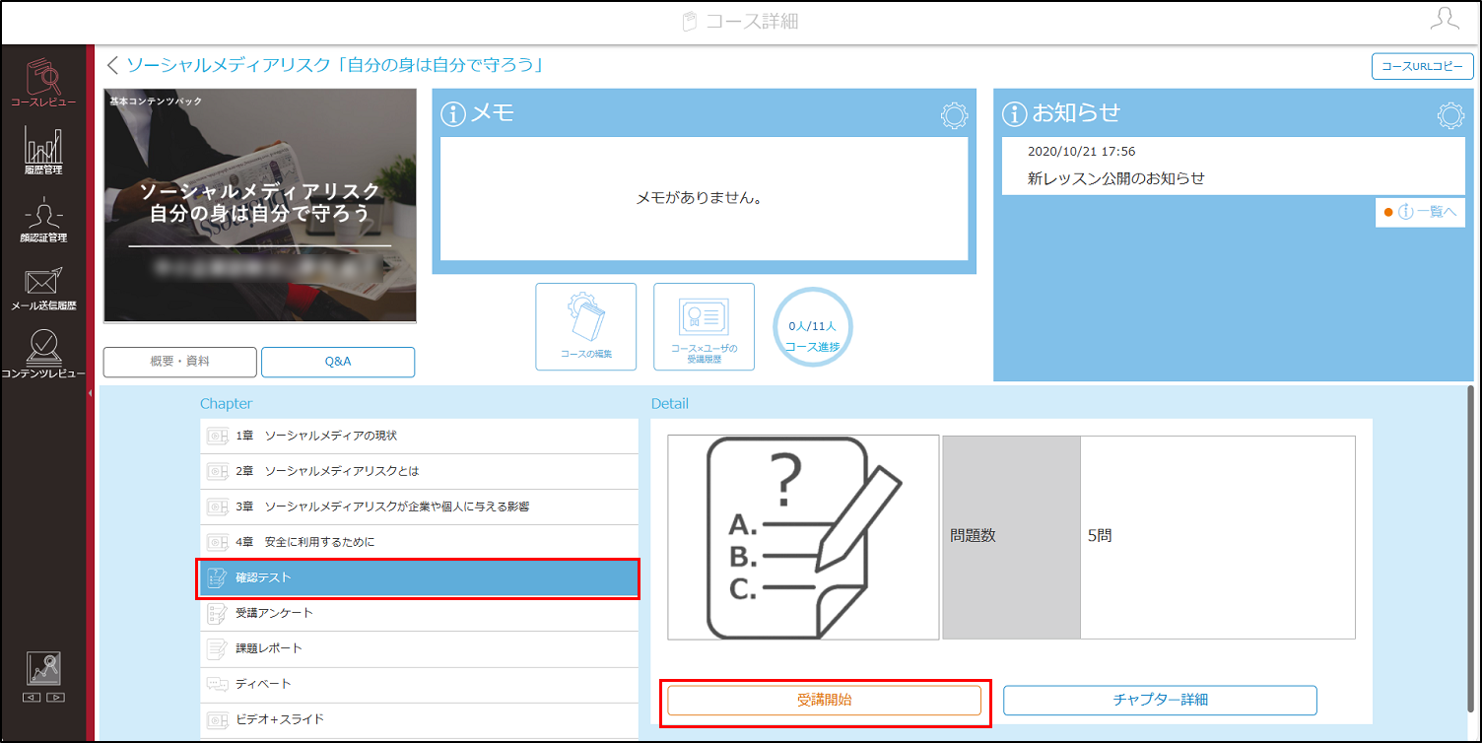This screenshot has height=743, width=1482.
Task: Click チャプター詳細 button
Action: [x=1160, y=700]
